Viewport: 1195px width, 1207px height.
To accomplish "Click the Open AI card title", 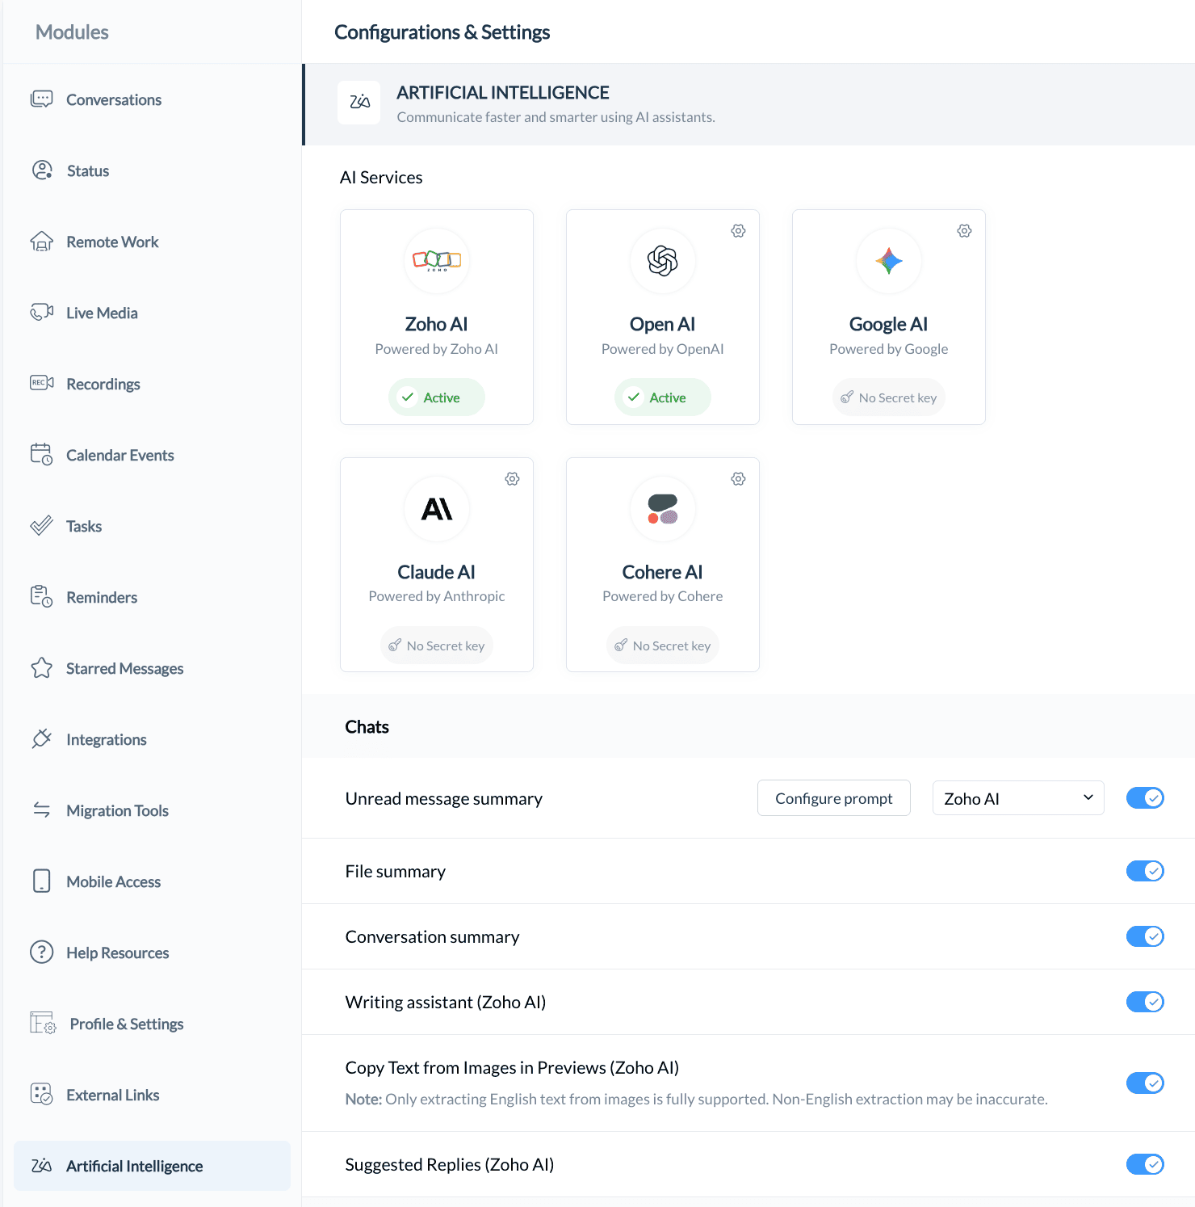I will pos(663,324).
